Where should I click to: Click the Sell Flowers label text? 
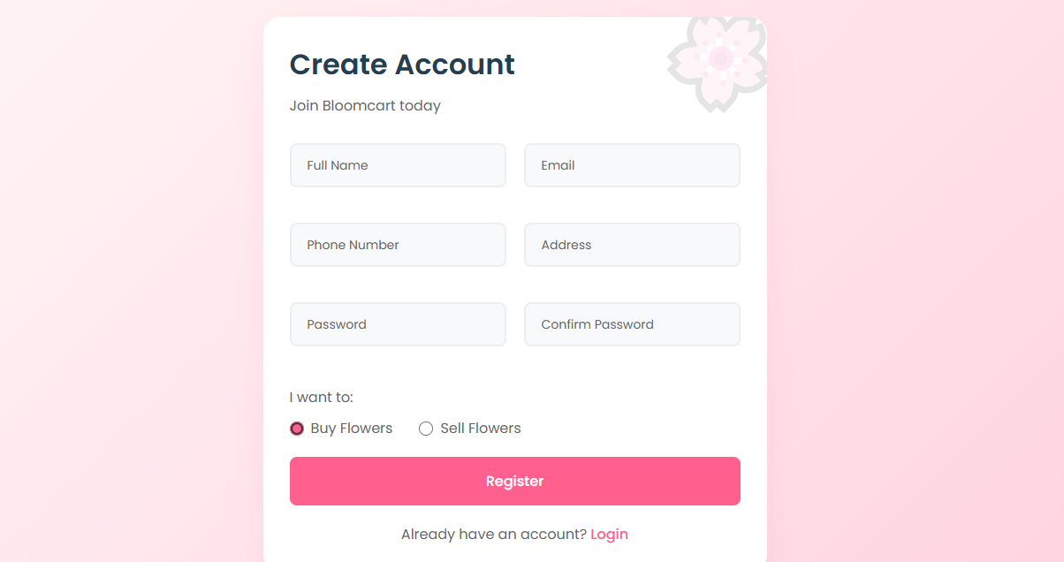pos(480,428)
